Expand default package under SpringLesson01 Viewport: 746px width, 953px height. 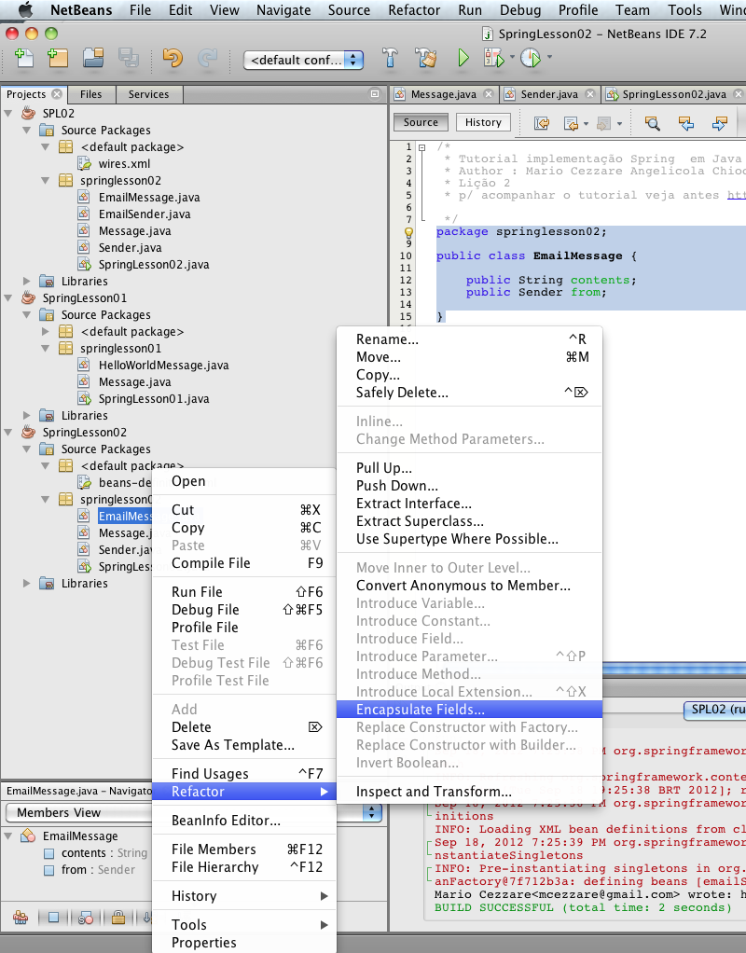pos(46,331)
